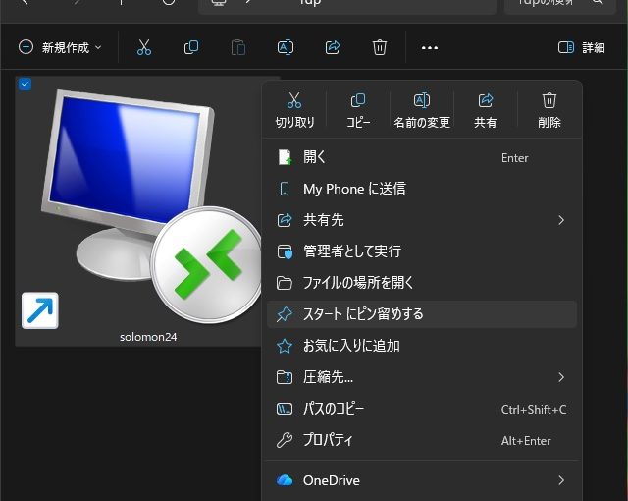
Task: Select プロパティ menu entry
Action: point(328,440)
